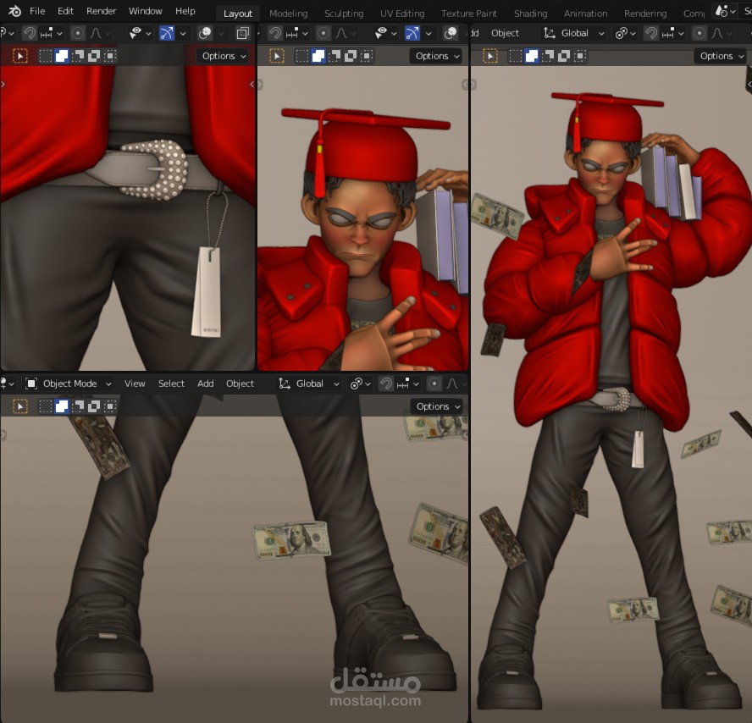
Task: Choose extend selection mode in full-body viewport
Action: 531,56
